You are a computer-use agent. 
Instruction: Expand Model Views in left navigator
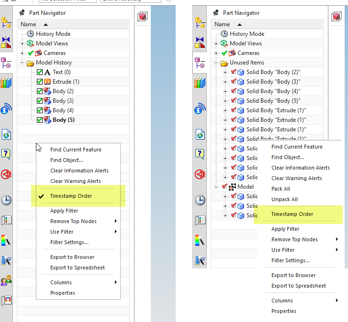pyautogui.click(x=22, y=43)
